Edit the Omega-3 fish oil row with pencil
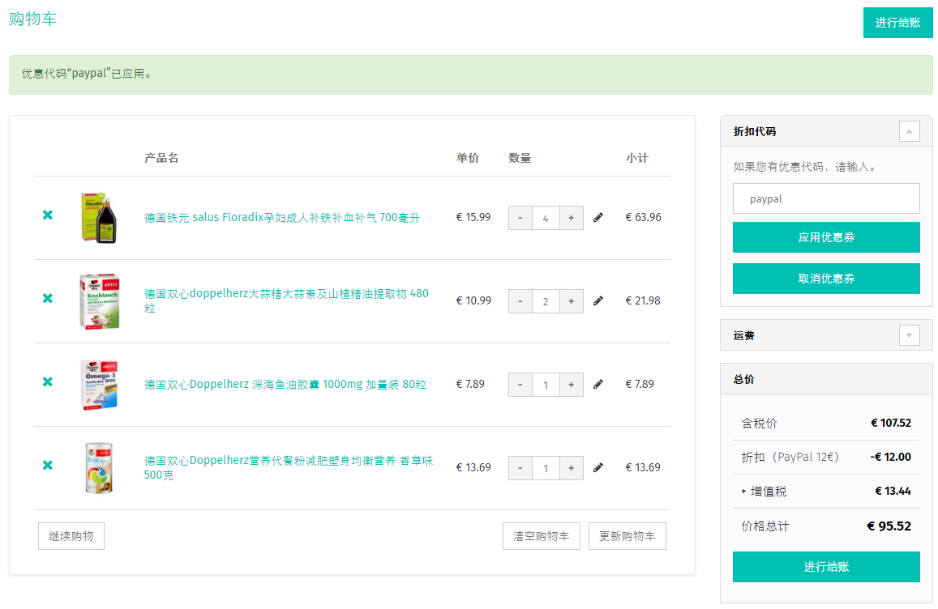938x609 pixels. coord(598,385)
